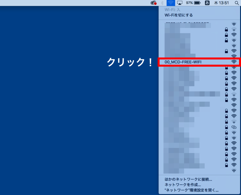
Task: Open Spotlight search magnifier icon
Action: coord(237,3)
